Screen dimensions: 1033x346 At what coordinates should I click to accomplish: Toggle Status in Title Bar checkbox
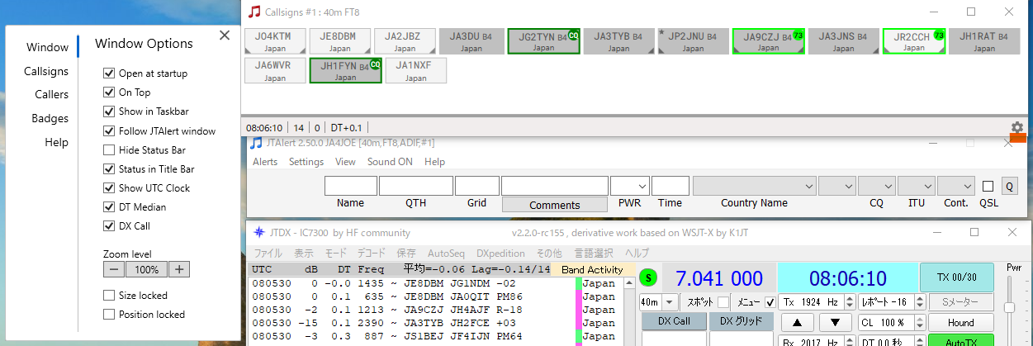pyautogui.click(x=109, y=168)
